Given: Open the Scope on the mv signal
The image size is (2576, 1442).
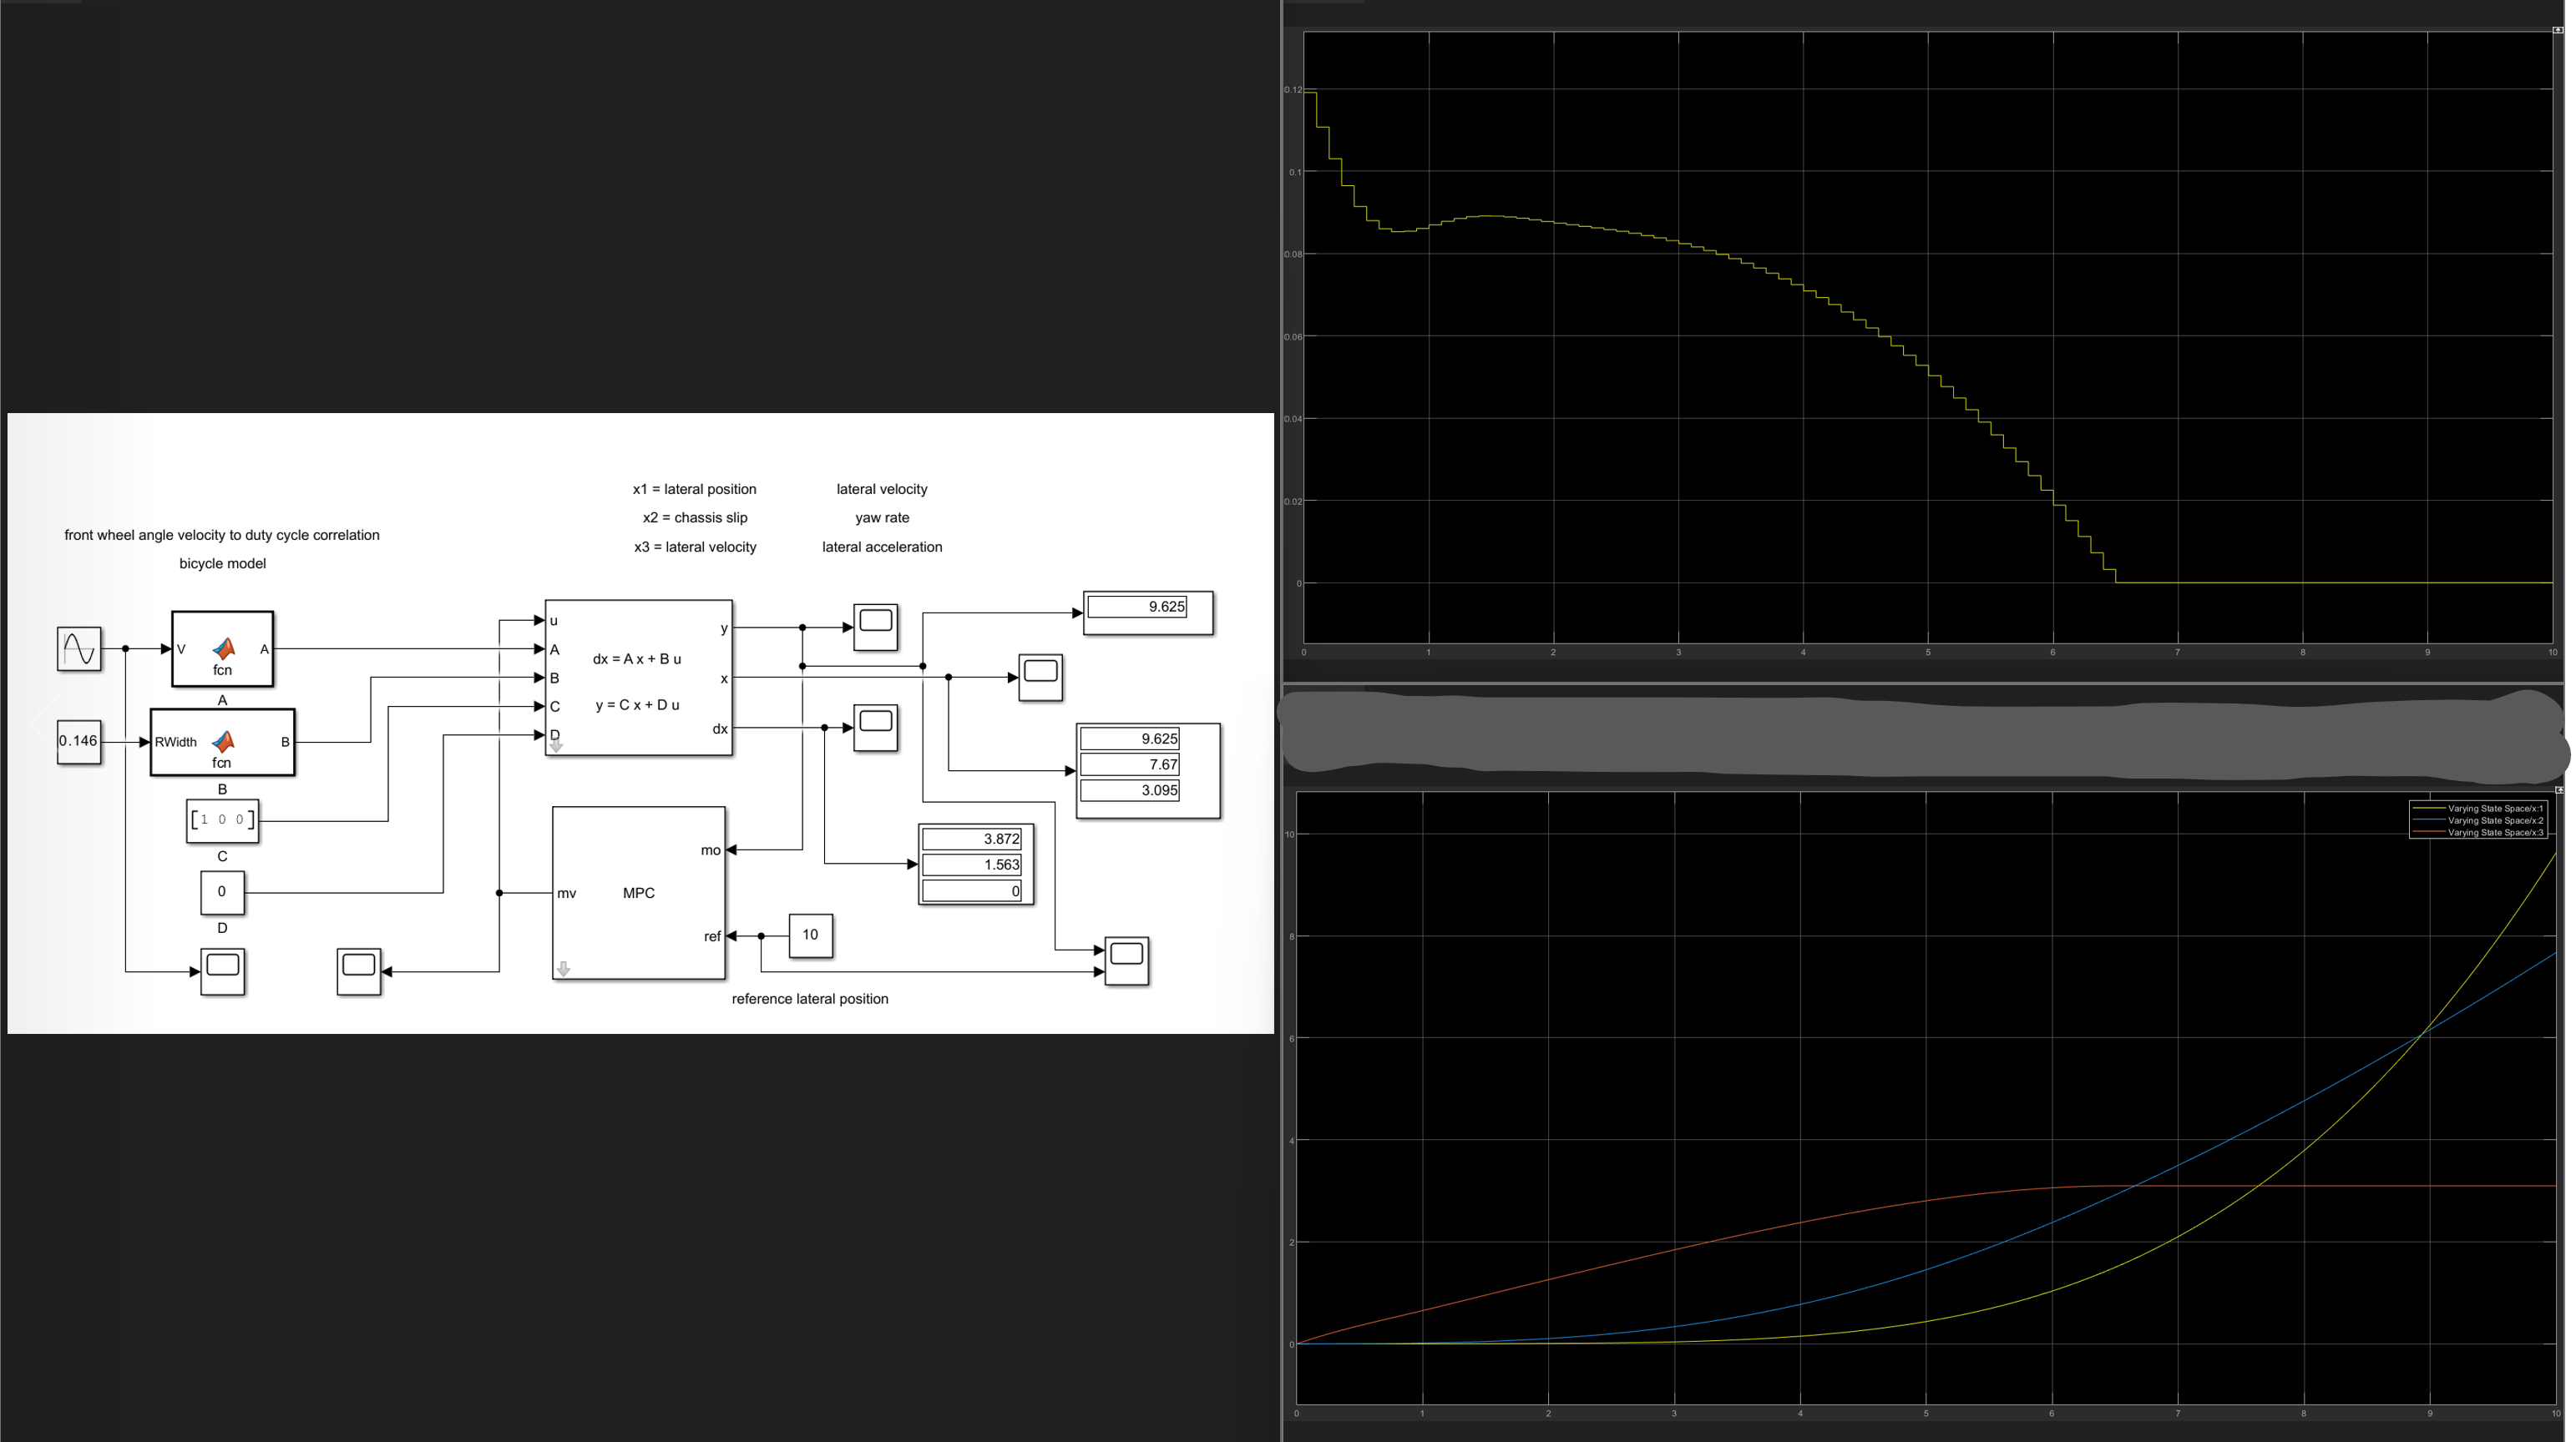Looking at the screenshot, I should (358, 971).
